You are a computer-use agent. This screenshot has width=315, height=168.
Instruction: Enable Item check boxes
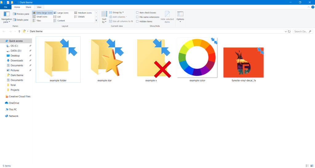[137, 13]
